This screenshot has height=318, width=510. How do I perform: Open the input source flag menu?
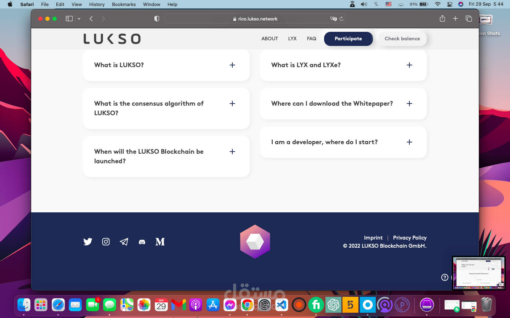[389, 4]
